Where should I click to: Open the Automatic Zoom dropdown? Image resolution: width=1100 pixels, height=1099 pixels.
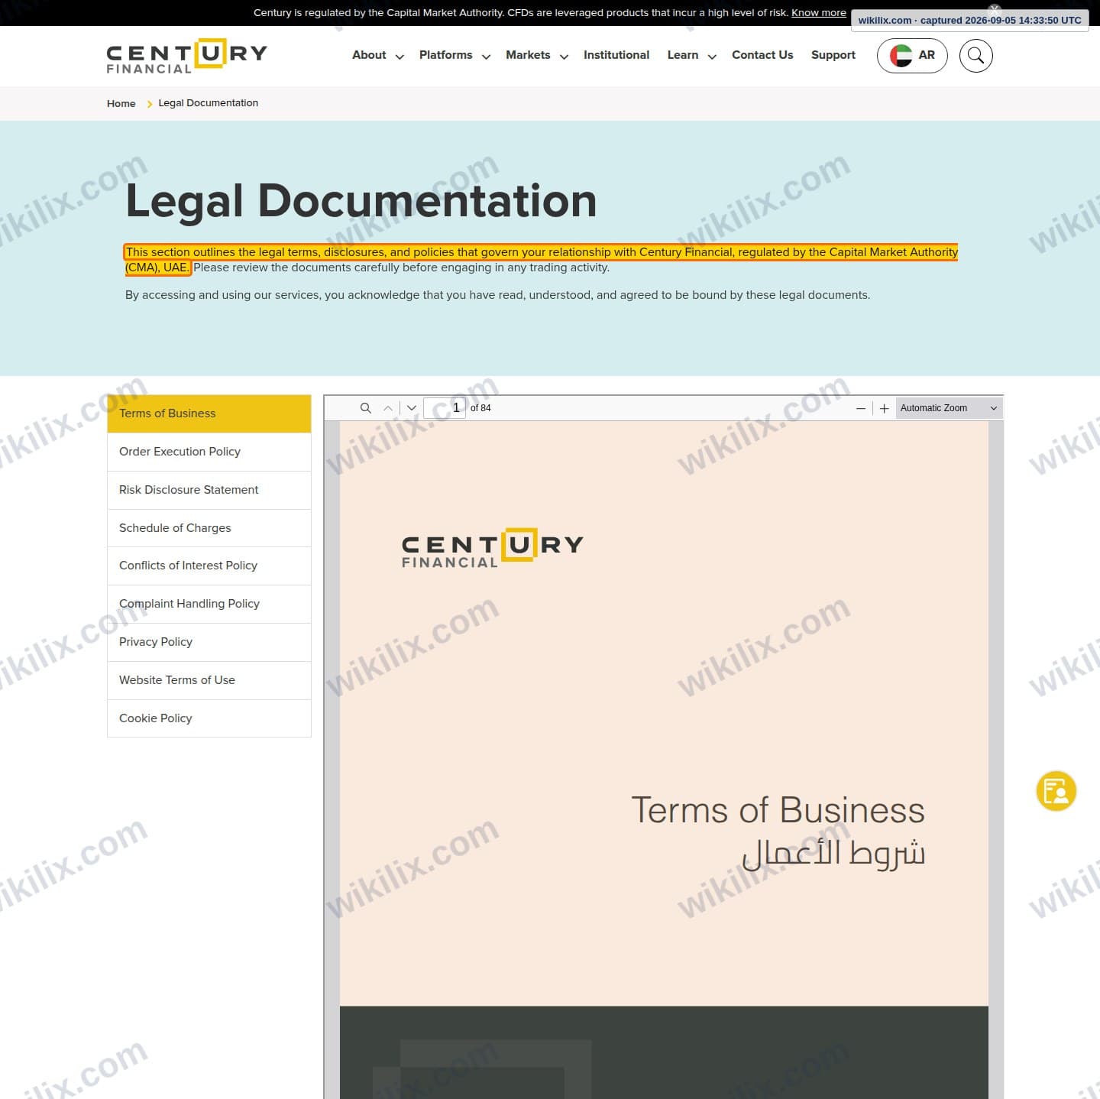[x=949, y=408]
